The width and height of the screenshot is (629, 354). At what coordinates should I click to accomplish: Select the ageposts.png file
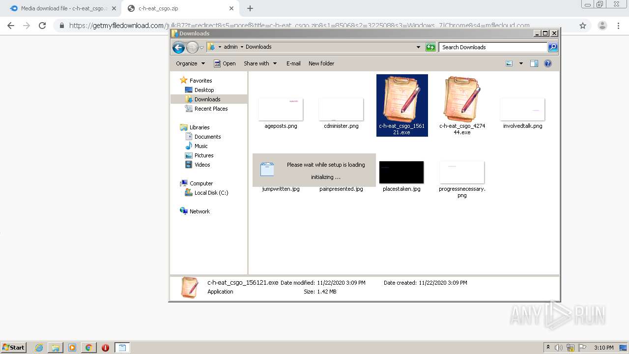click(x=281, y=113)
